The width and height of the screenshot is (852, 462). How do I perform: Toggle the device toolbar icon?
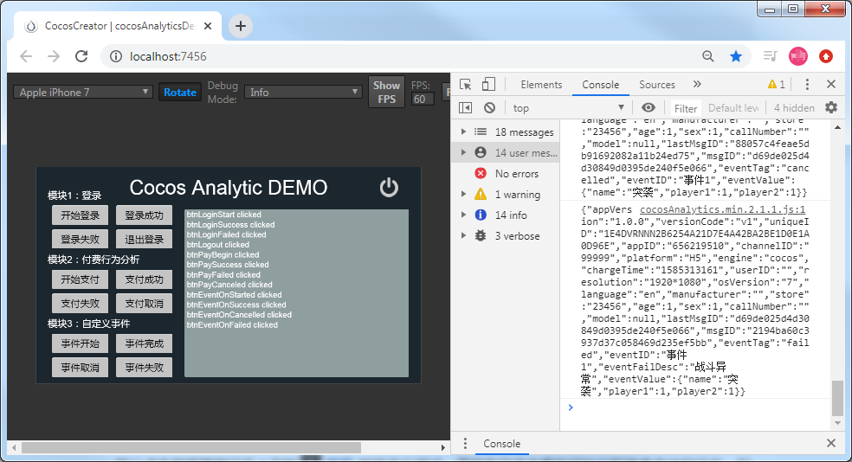[x=488, y=84]
